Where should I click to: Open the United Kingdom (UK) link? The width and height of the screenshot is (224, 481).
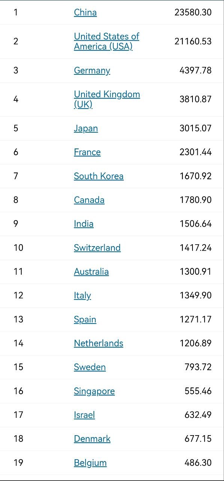point(107,99)
